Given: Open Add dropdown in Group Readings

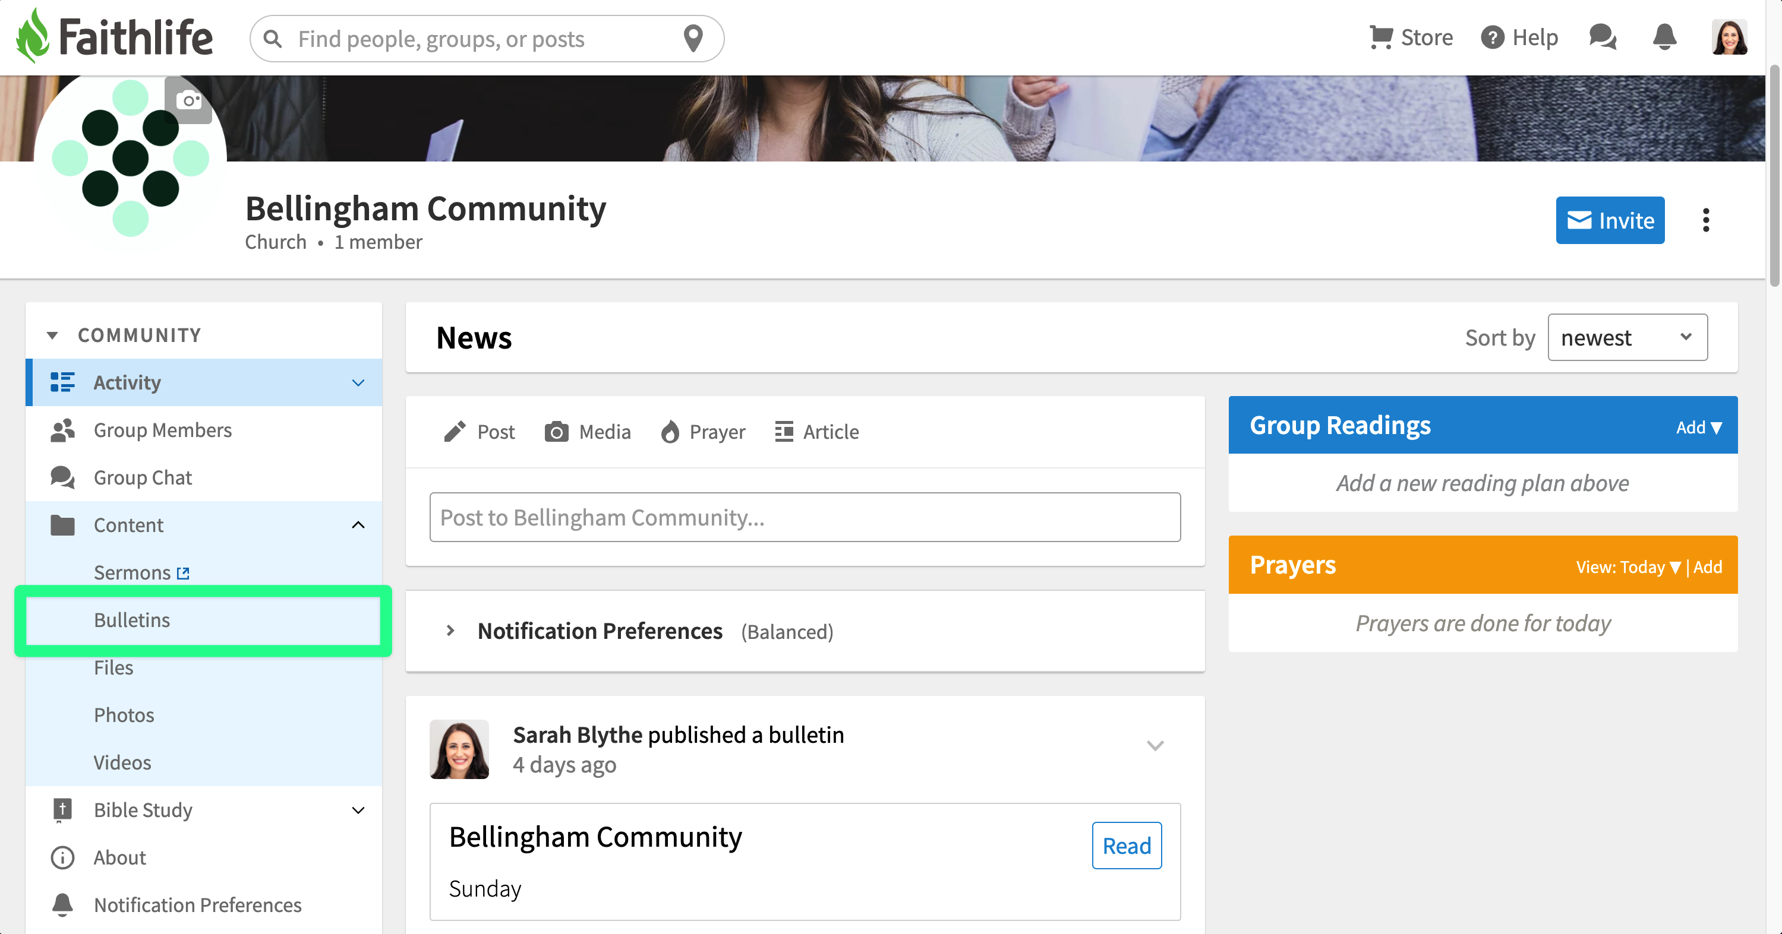Looking at the screenshot, I should (1699, 428).
